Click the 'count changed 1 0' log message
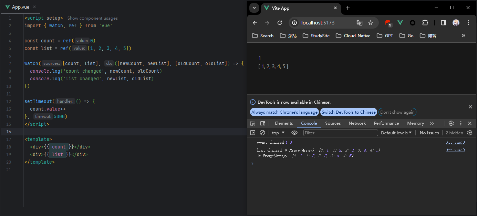The width and height of the screenshot is (477, 216). [274, 142]
